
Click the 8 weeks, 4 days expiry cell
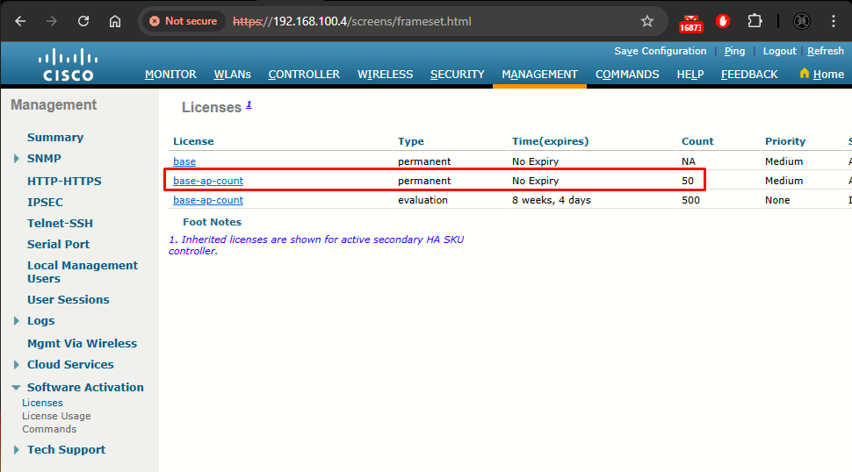pyautogui.click(x=551, y=200)
